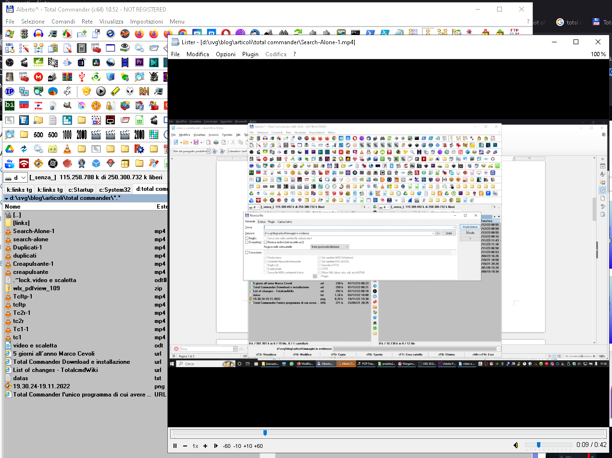Launch DaVinci Resolve from the toolbar
Image resolution: width=612 pixels, height=458 pixels.
click(96, 62)
